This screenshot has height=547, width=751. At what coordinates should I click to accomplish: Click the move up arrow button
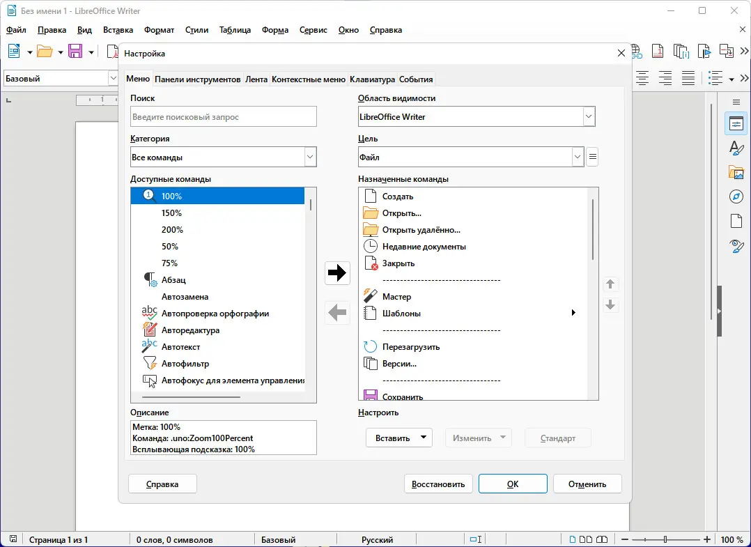(x=610, y=284)
